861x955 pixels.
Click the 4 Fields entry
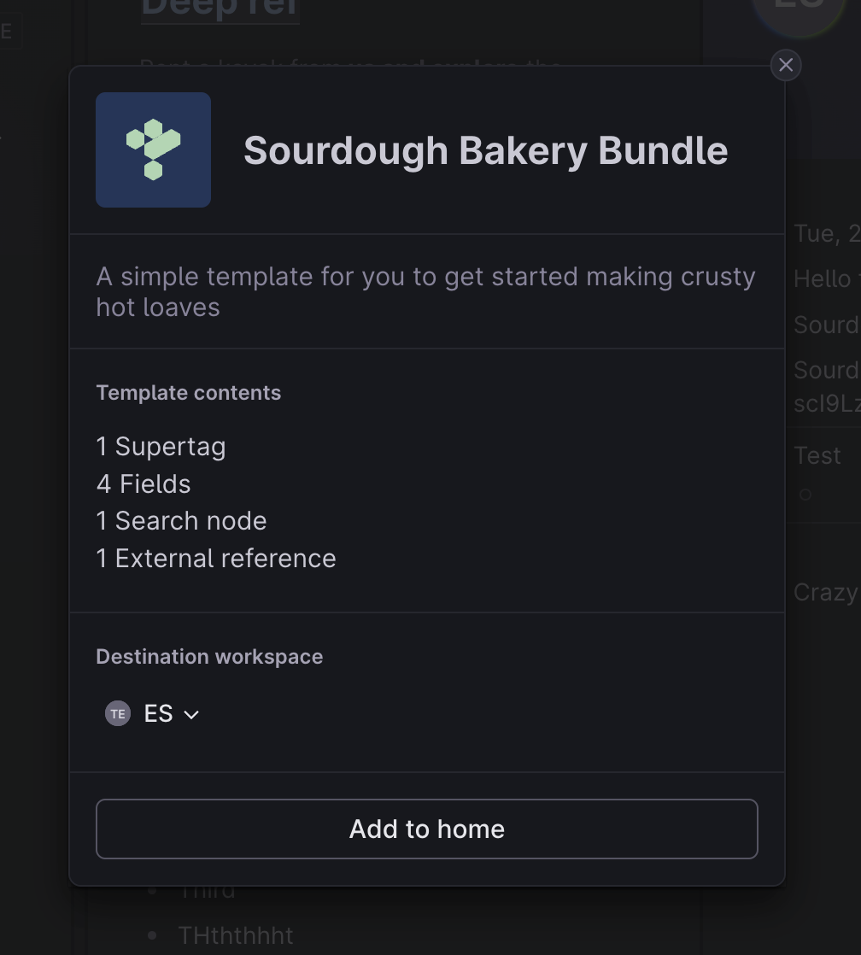[143, 484]
